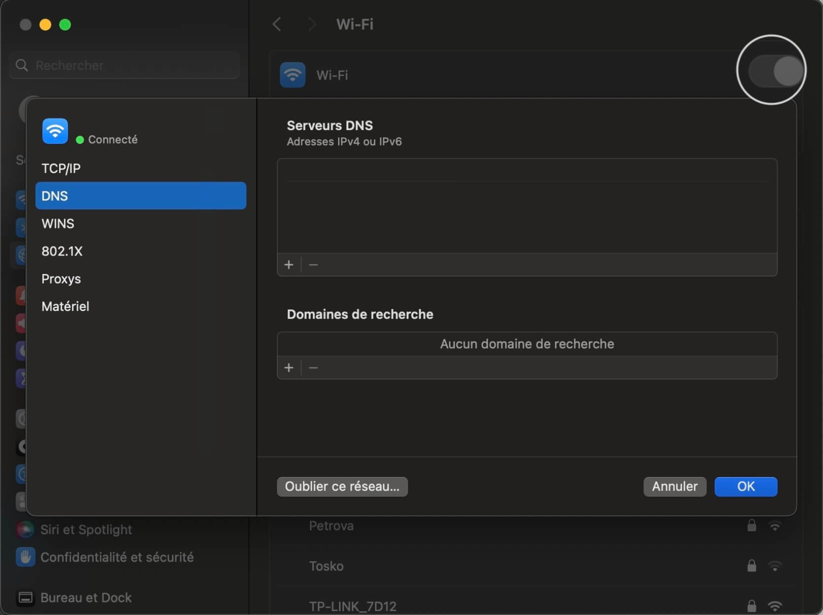The width and height of the screenshot is (823, 615).
Task: Confirm with the OK button
Action: 745,486
